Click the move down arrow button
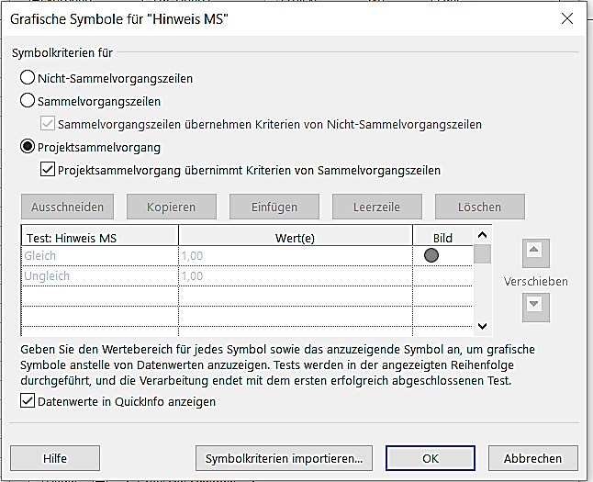The image size is (593, 482). click(x=535, y=306)
